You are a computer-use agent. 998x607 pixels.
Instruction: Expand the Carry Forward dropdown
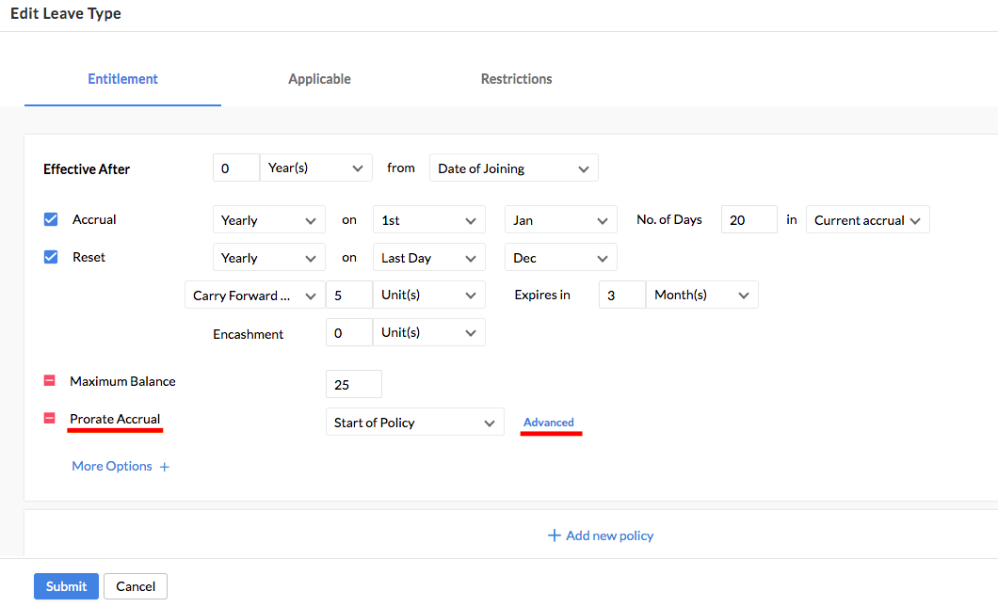(x=254, y=296)
